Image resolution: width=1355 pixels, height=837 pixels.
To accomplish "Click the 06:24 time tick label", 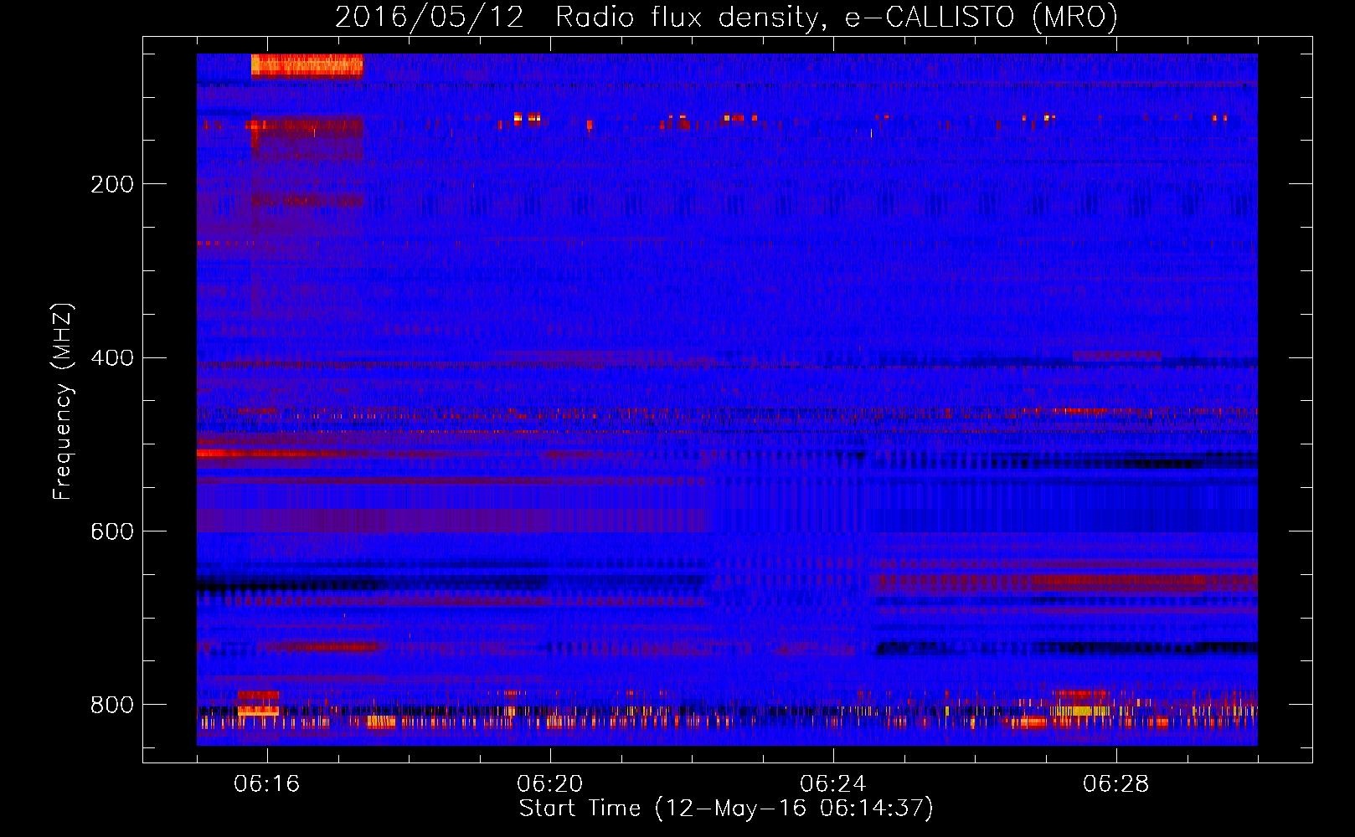I will [x=833, y=784].
